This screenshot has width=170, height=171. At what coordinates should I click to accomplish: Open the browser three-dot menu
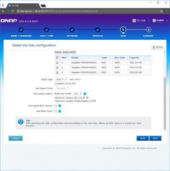[x=167, y=11]
